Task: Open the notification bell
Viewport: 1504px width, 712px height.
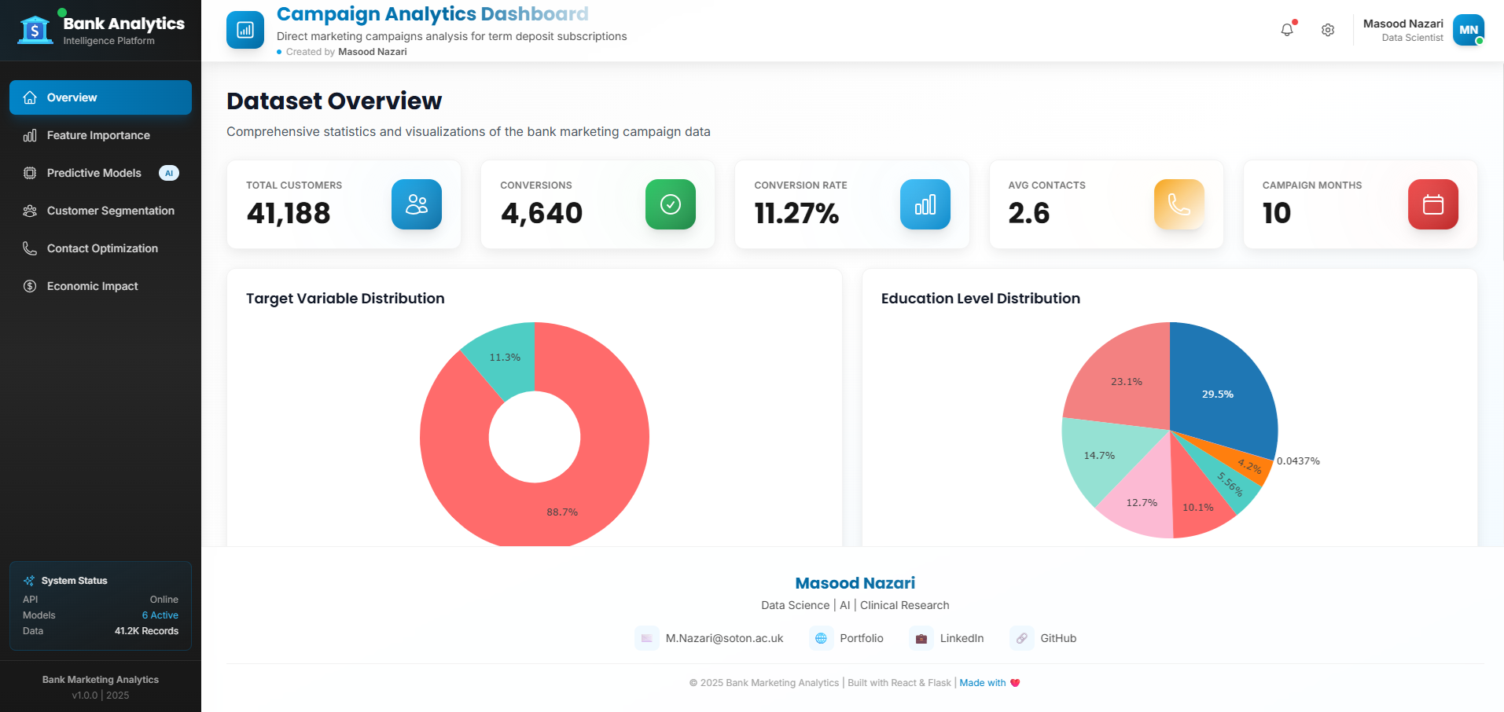Action: (x=1287, y=28)
